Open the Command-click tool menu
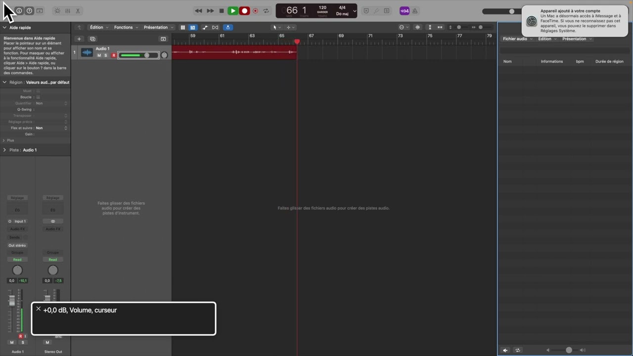Screen dimensions: 633x356 [290, 27]
